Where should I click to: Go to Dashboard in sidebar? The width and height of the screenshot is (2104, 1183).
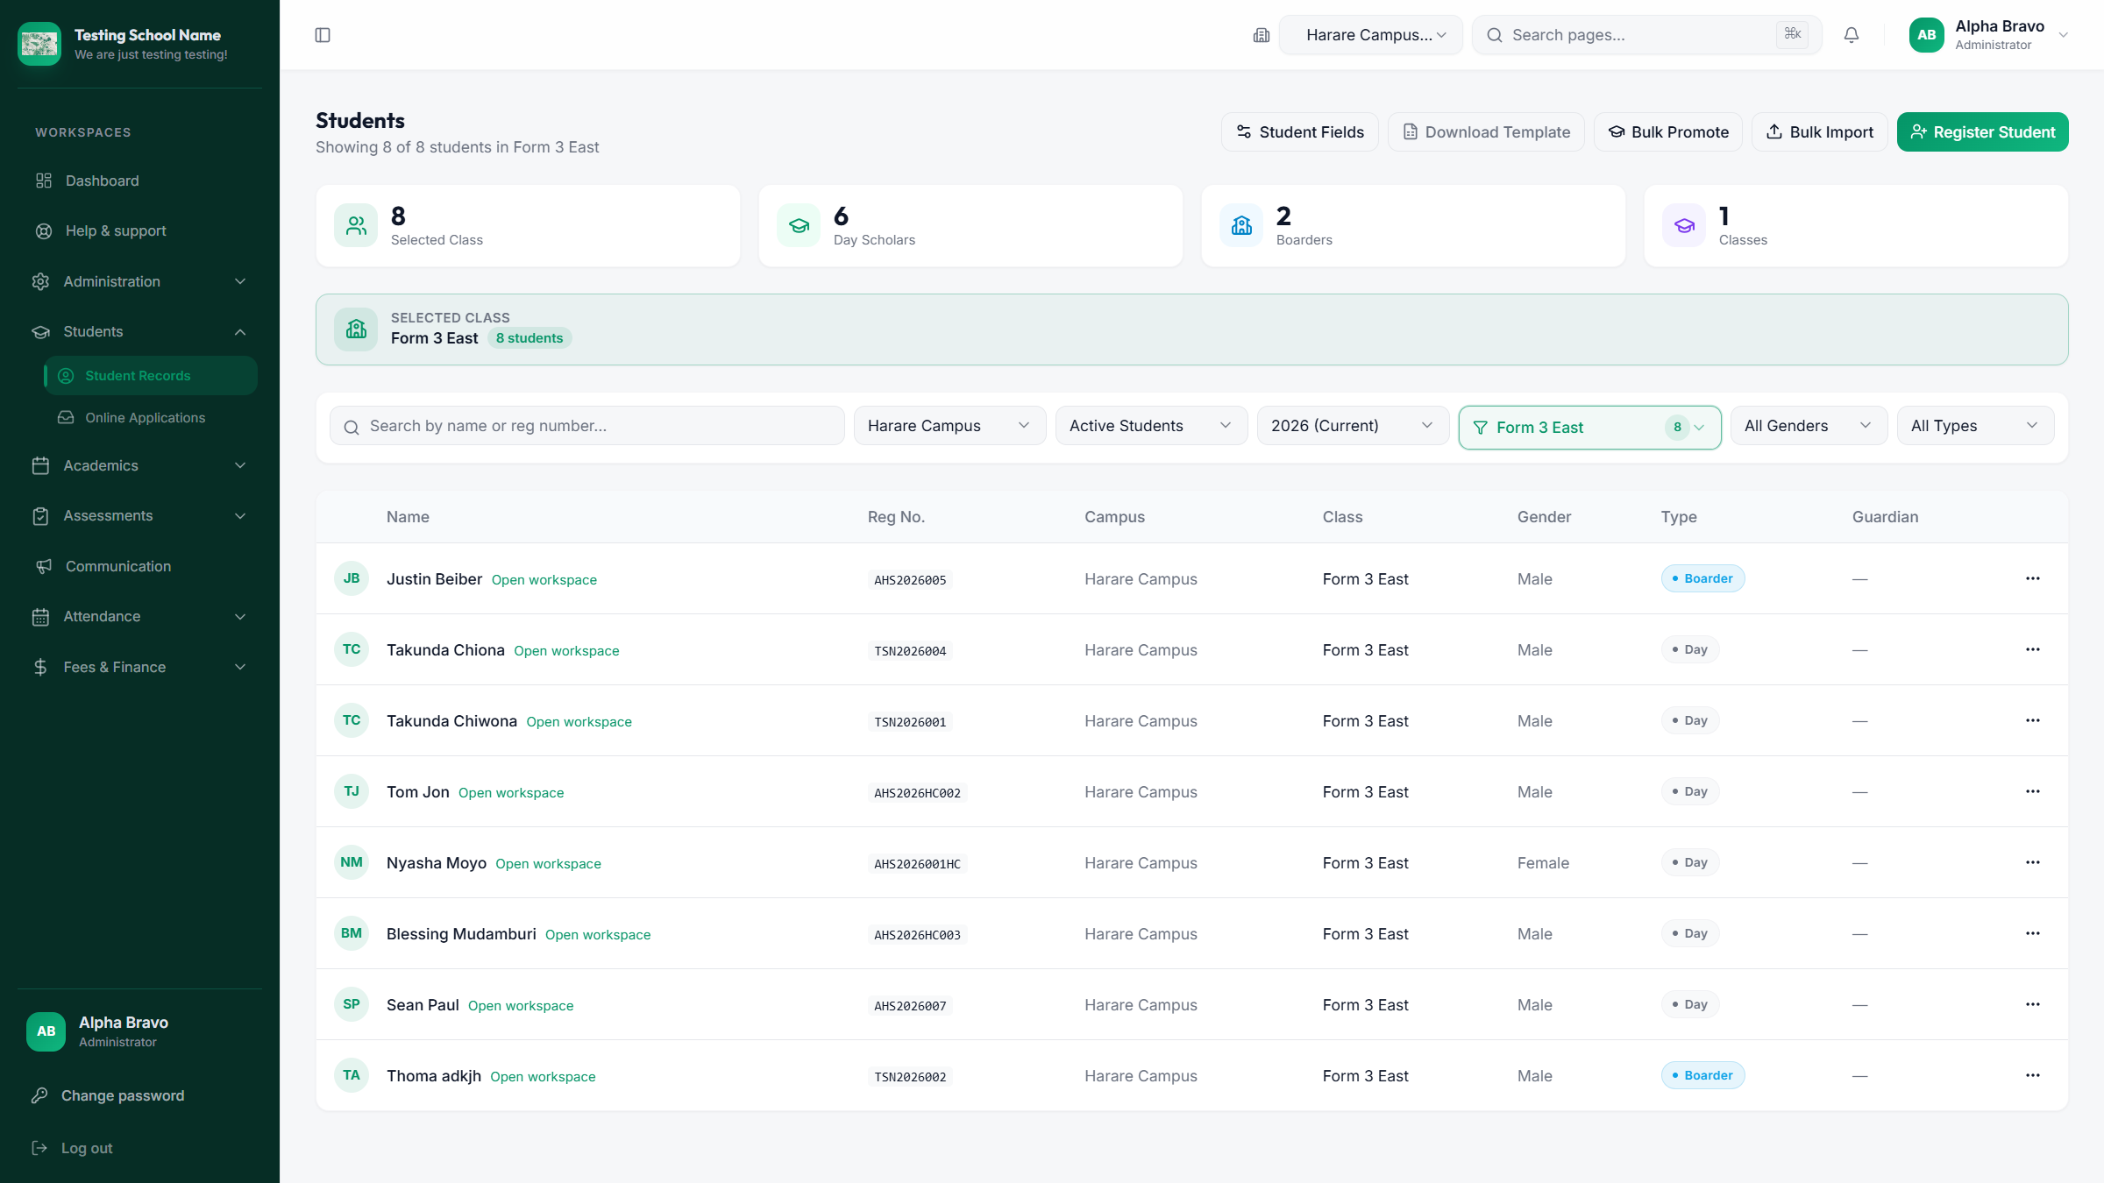[x=139, y=181]
